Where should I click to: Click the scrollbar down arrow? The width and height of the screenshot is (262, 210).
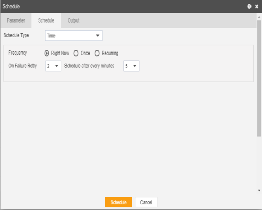click(x=259, y=190)
